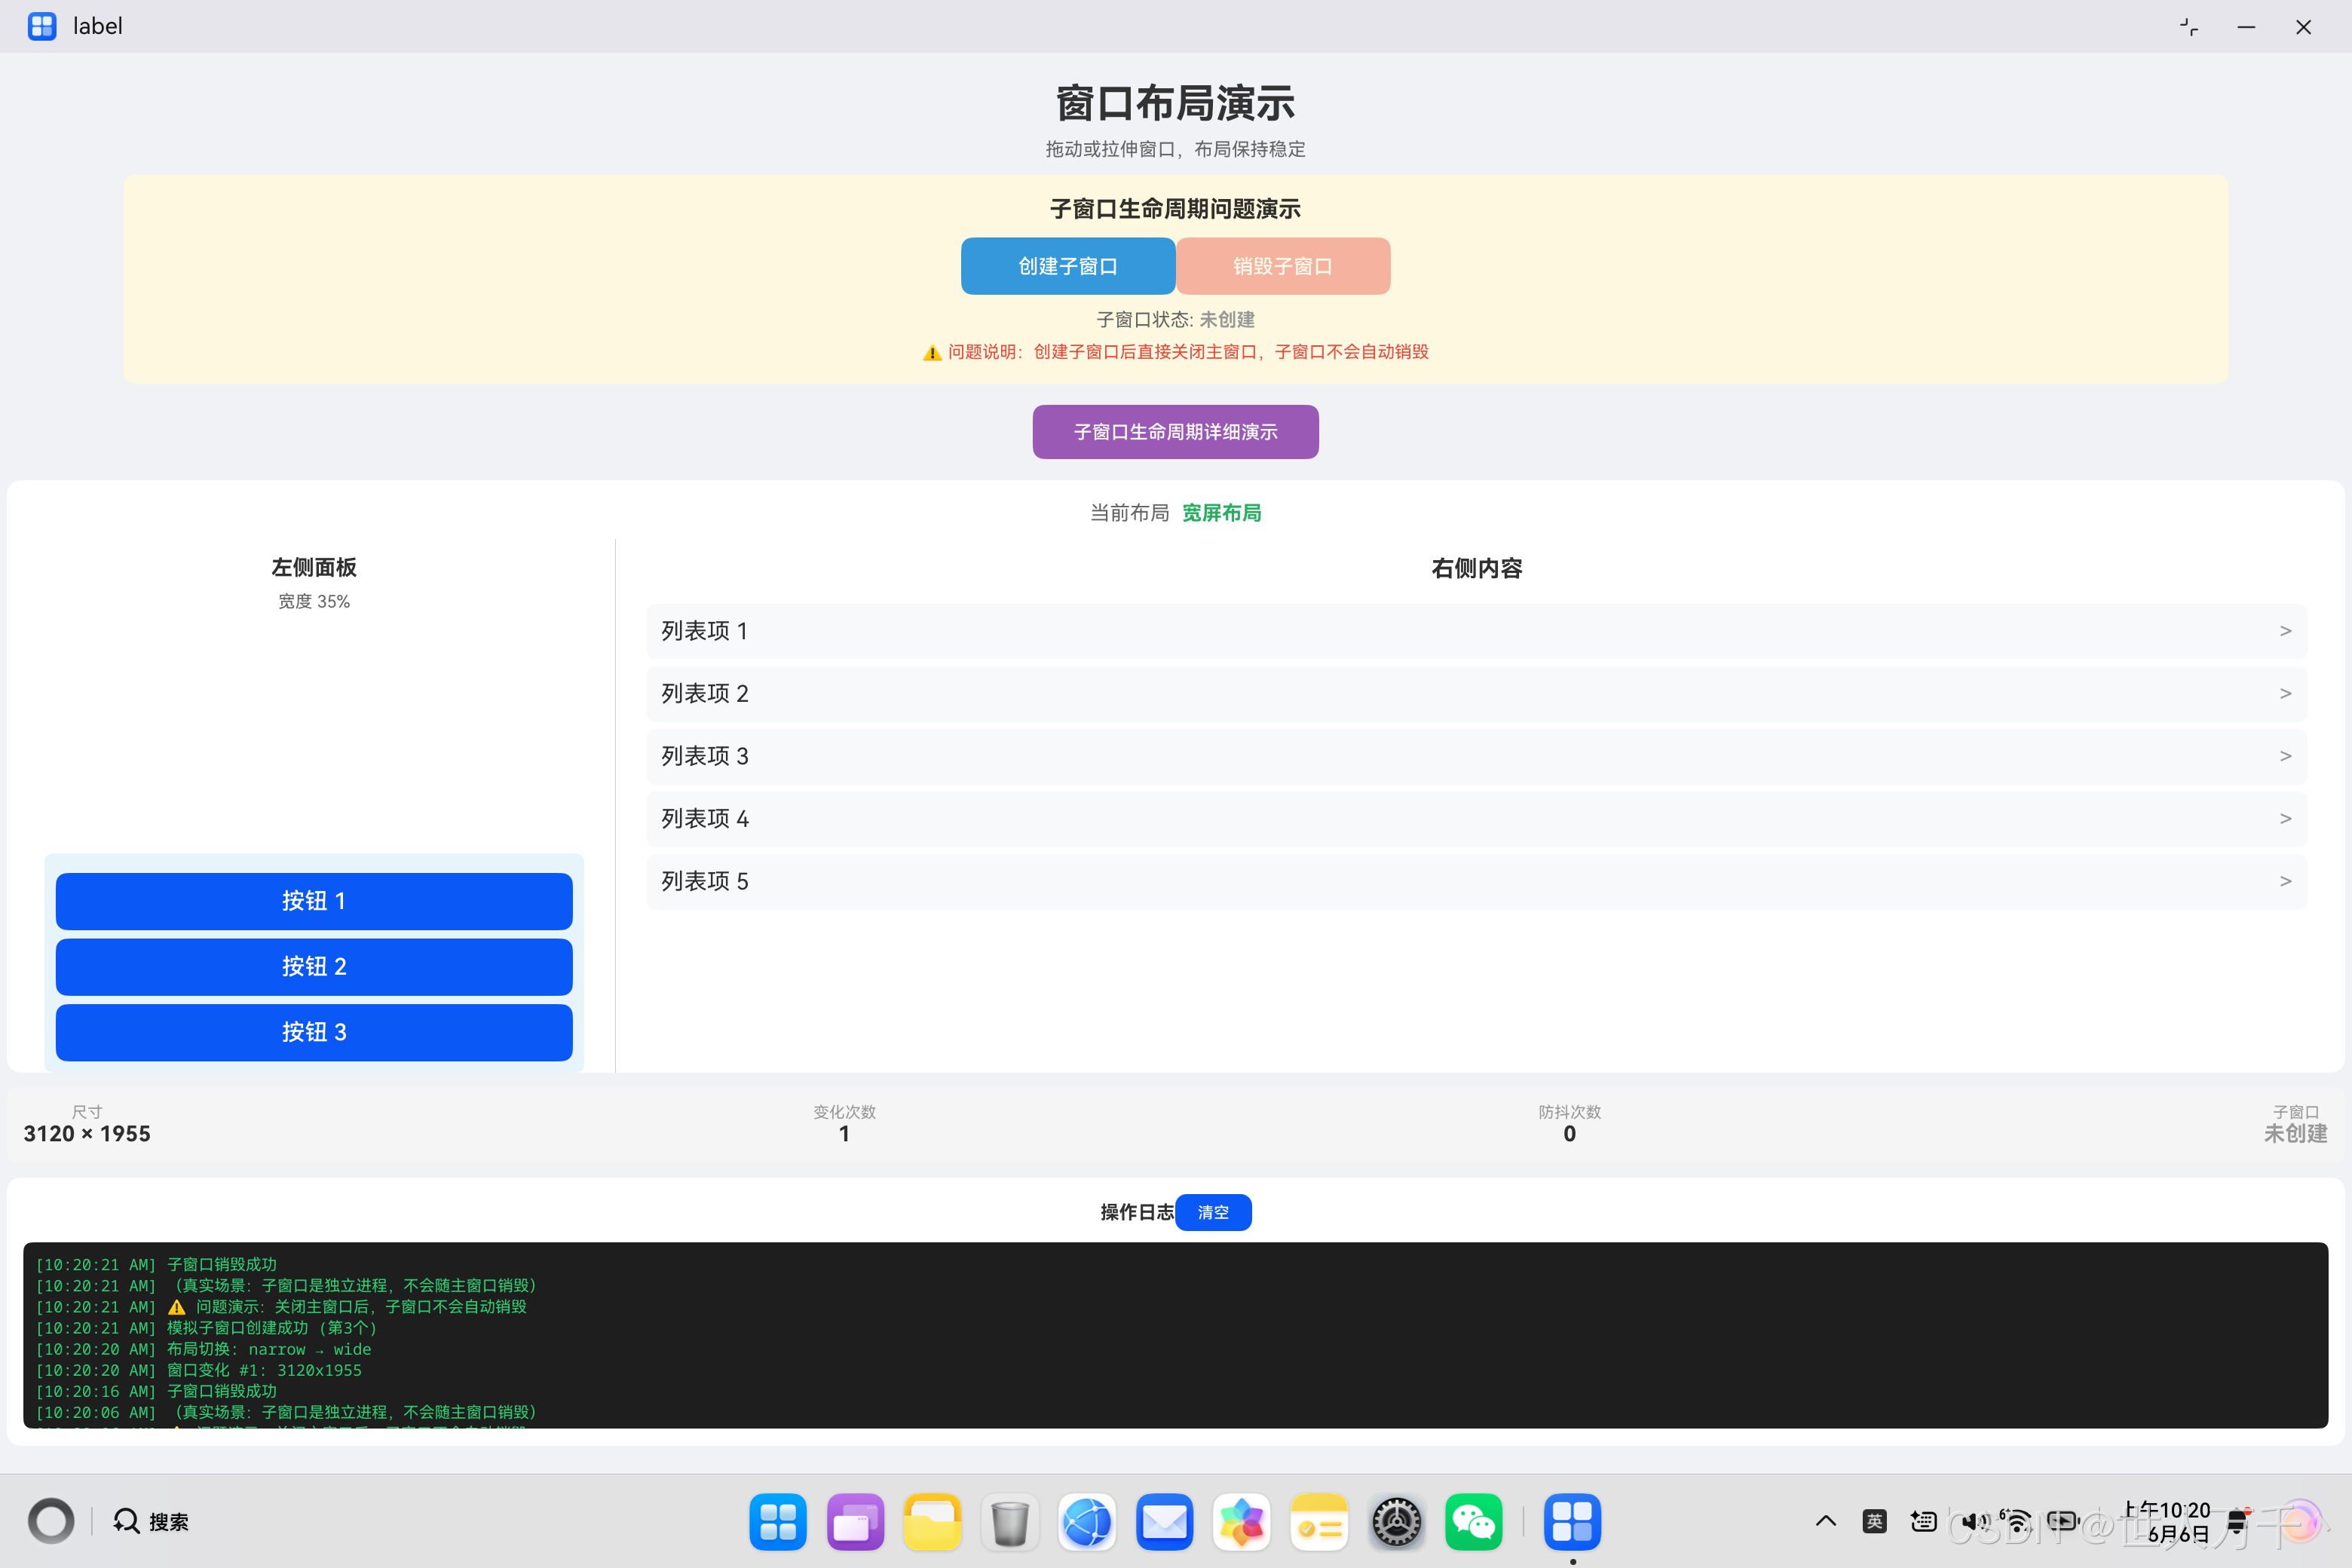The height and width of the screenshot is (1568, 2352).
Task: Open the yellow file manager dock icon
Action: pos(932,1521)
